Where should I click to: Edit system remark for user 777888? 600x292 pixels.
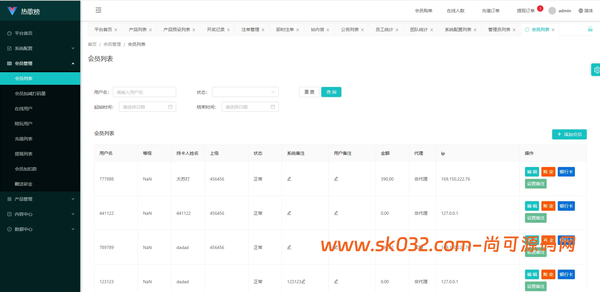coord(289,179)
